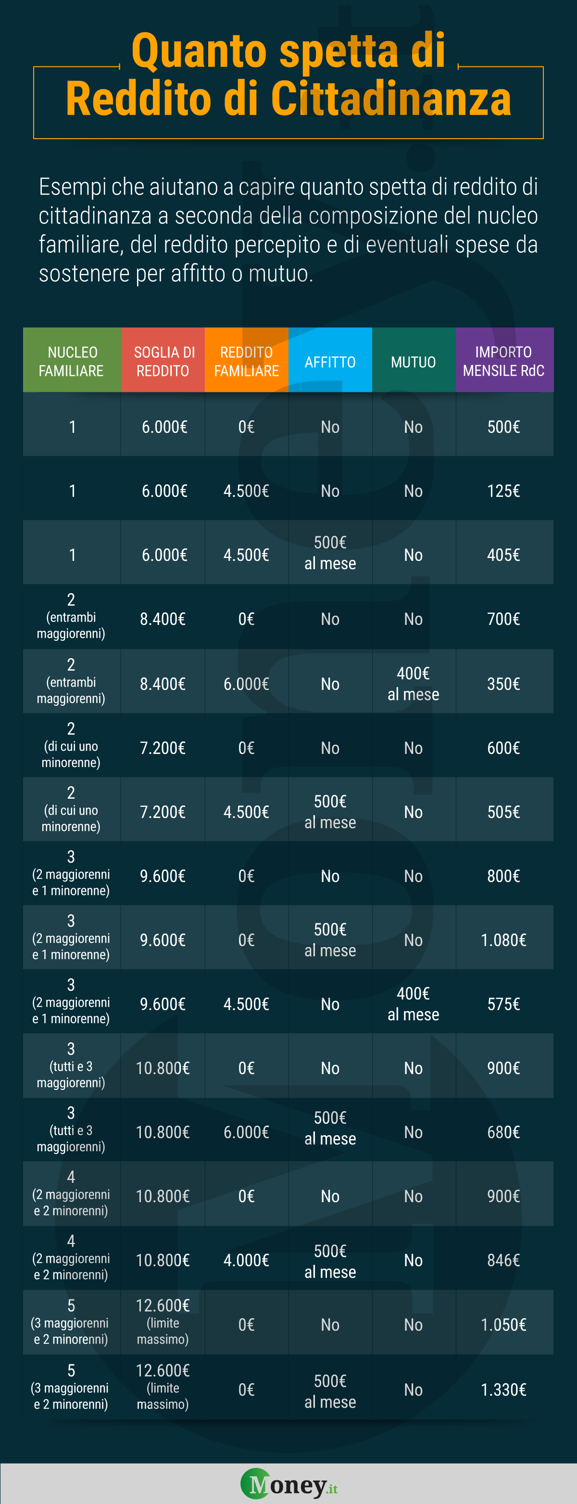
Task: Select the AFFITTO blue column header
Action: (x=330, y=360)
